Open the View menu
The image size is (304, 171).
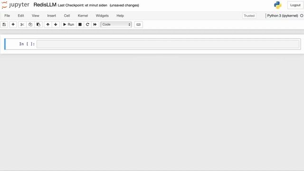click(x=36, y=16)
